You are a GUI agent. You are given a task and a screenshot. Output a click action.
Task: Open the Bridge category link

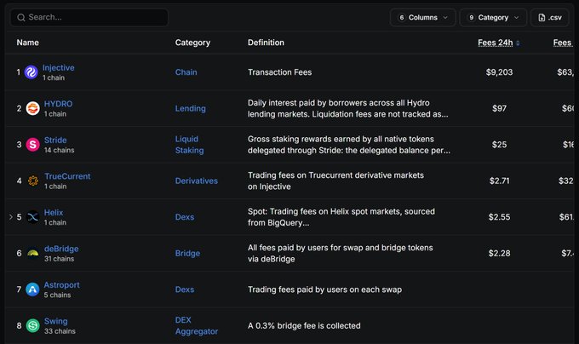pyautogui.click(x=187, y=253)
